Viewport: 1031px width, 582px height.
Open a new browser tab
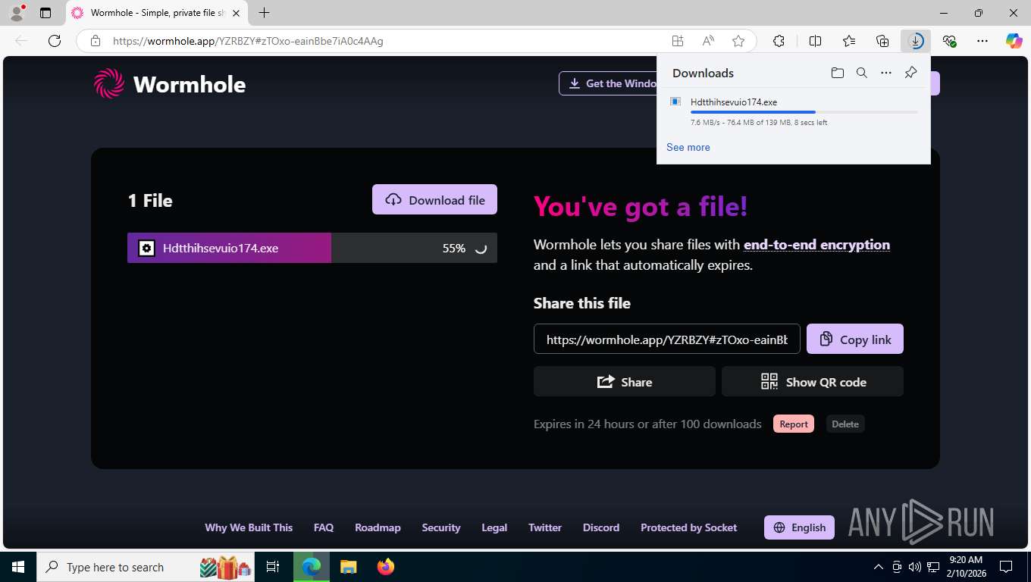click(264, 13)
